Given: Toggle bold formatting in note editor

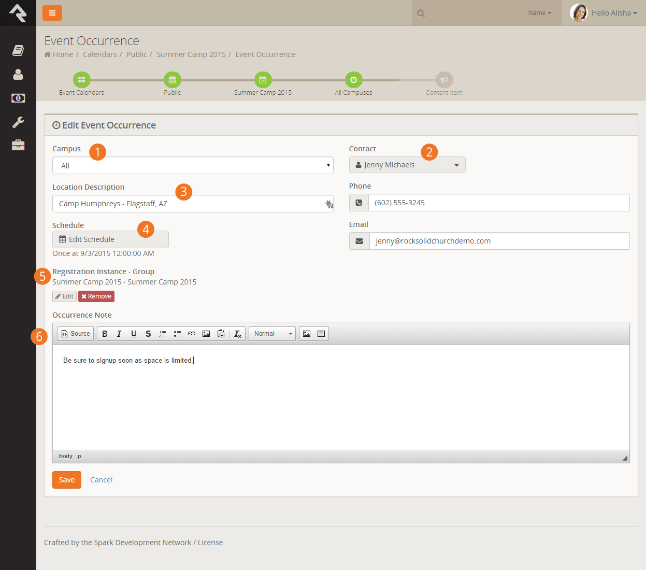Looking at the screenshot, I should point(105,334).
